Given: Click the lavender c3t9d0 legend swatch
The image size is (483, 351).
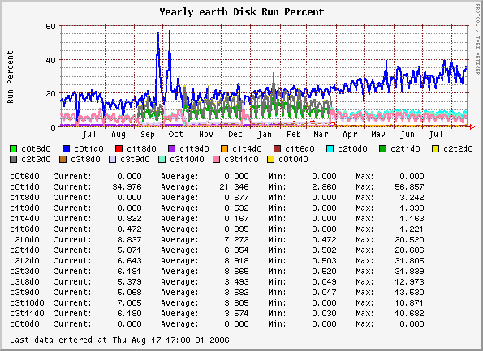Looking at the screenshot, I should click(113, 160).
